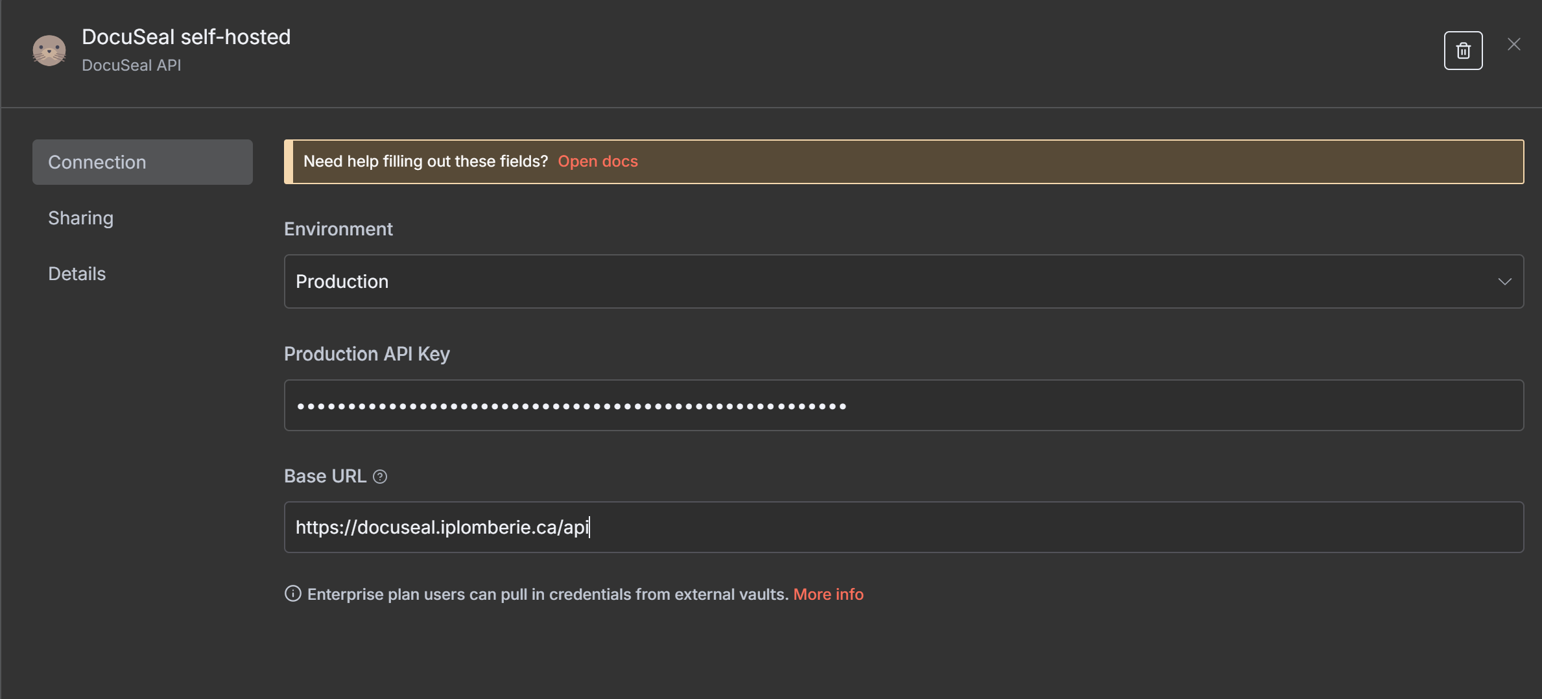Click the 'Need help filling out' banner text
1542x699 pixels.
[x=425, y=161]
